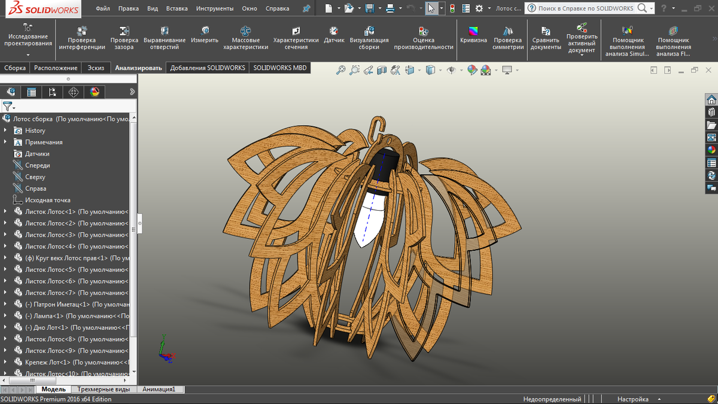The image size is (718, 404).
Task: Click the SOLIDWORKS help search field
Action: (x=585, y=8)
